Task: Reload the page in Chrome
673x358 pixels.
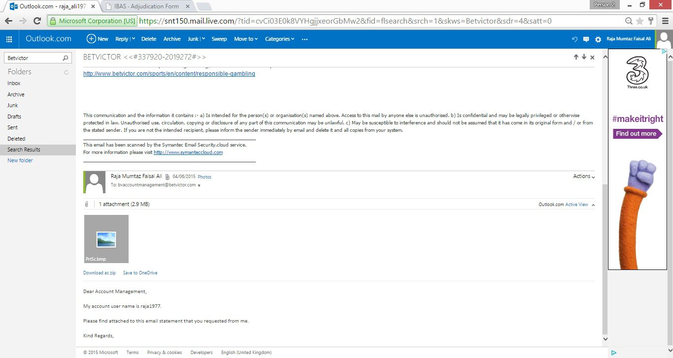Action: (37, 21)
